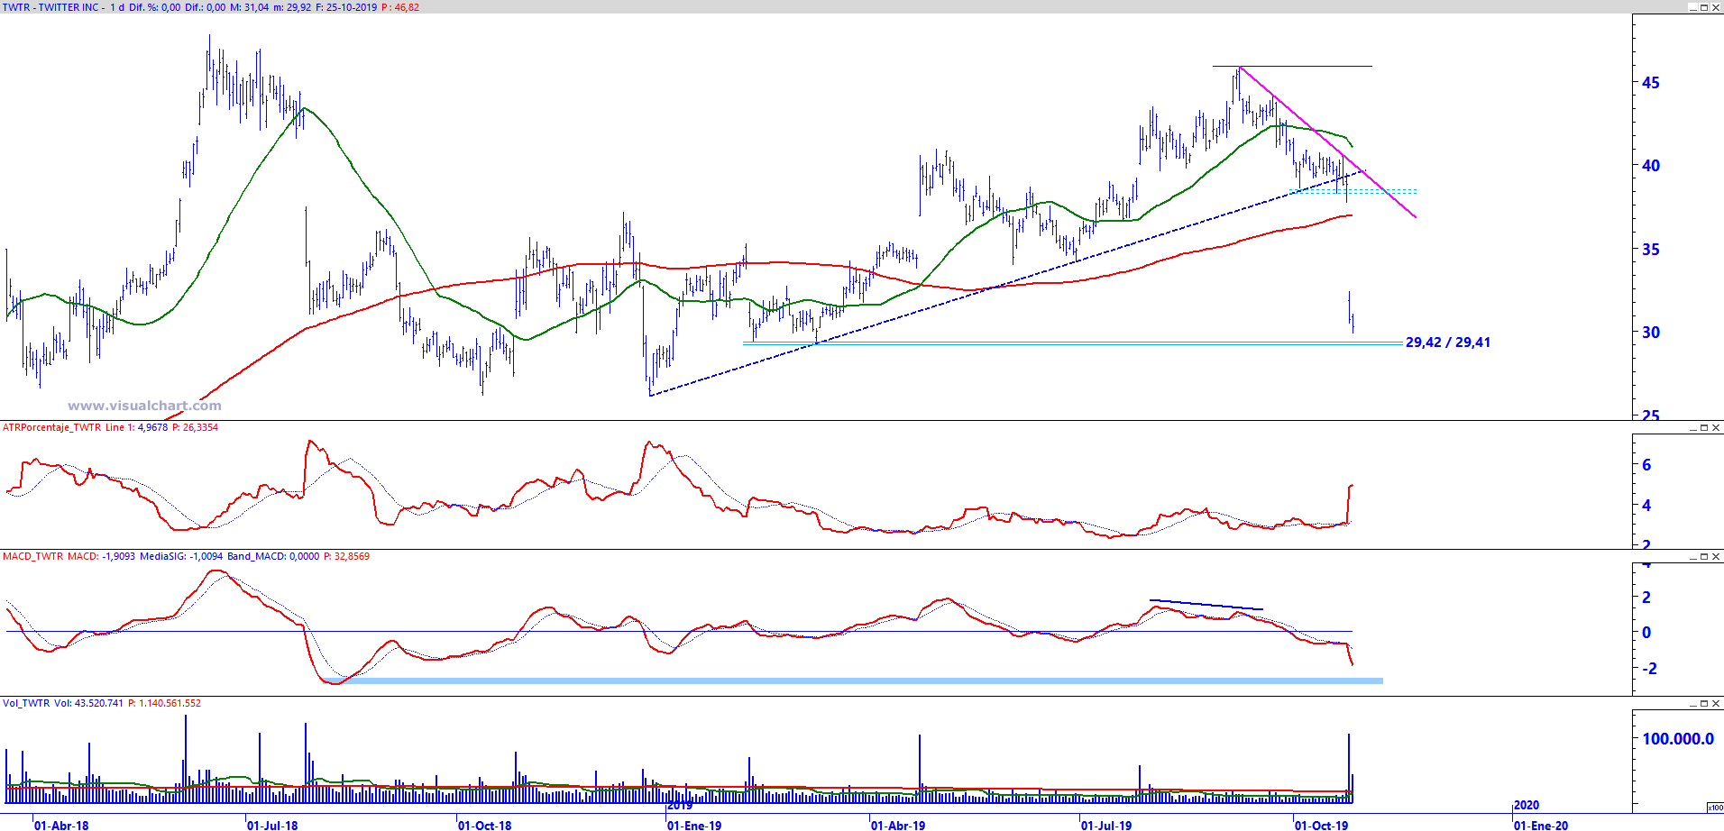Select the 'MACD_TWTR' indicator label

(33, 556)
